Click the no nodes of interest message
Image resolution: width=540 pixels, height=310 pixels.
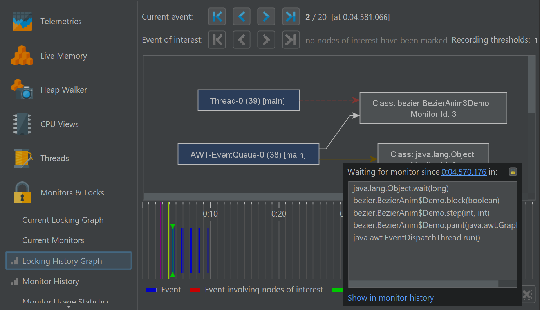376,40
